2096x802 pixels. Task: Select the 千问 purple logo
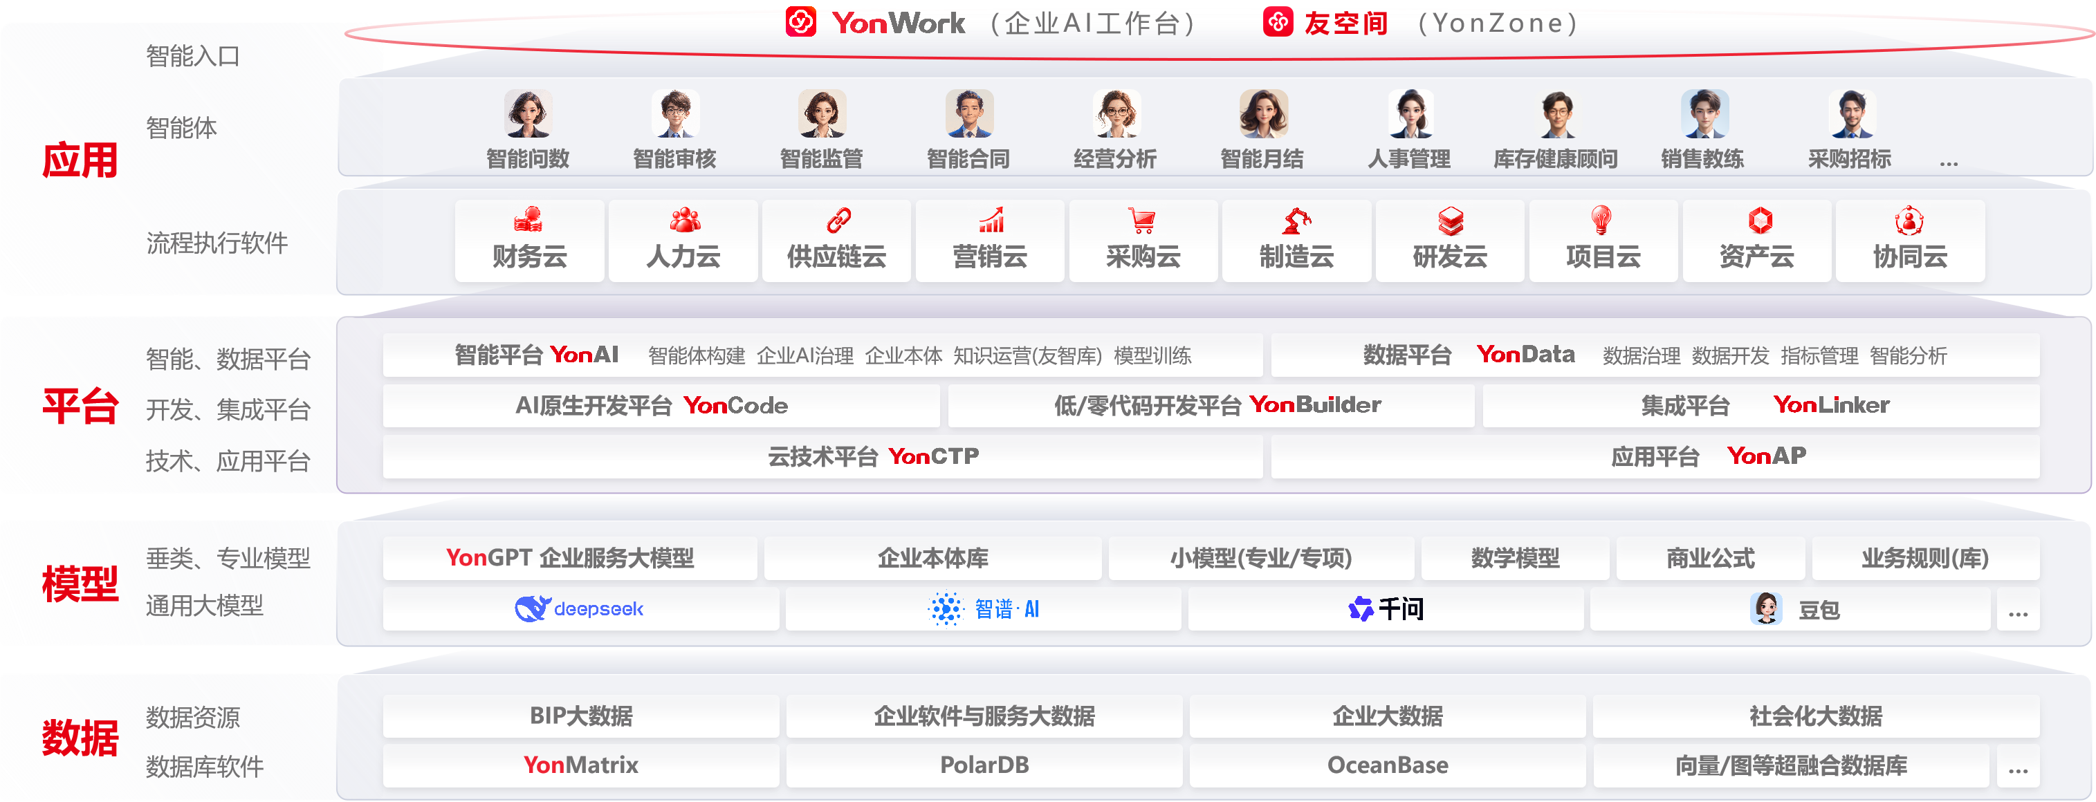pyautogui.click(x=1361, y=608)
